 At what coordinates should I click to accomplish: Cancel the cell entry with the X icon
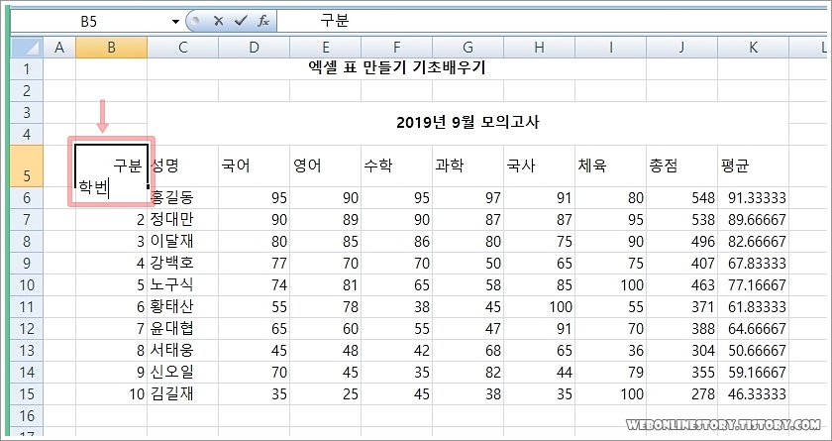pos(218,21)
